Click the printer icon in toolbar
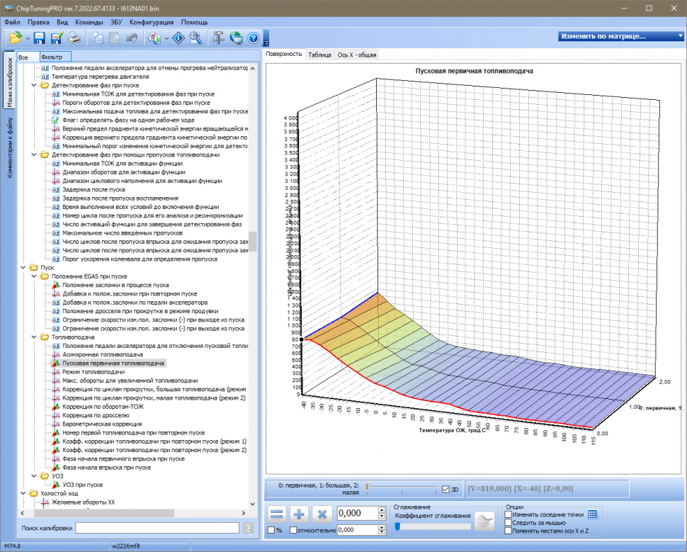The height and width of the screenshot is (552, 687). 74,38
